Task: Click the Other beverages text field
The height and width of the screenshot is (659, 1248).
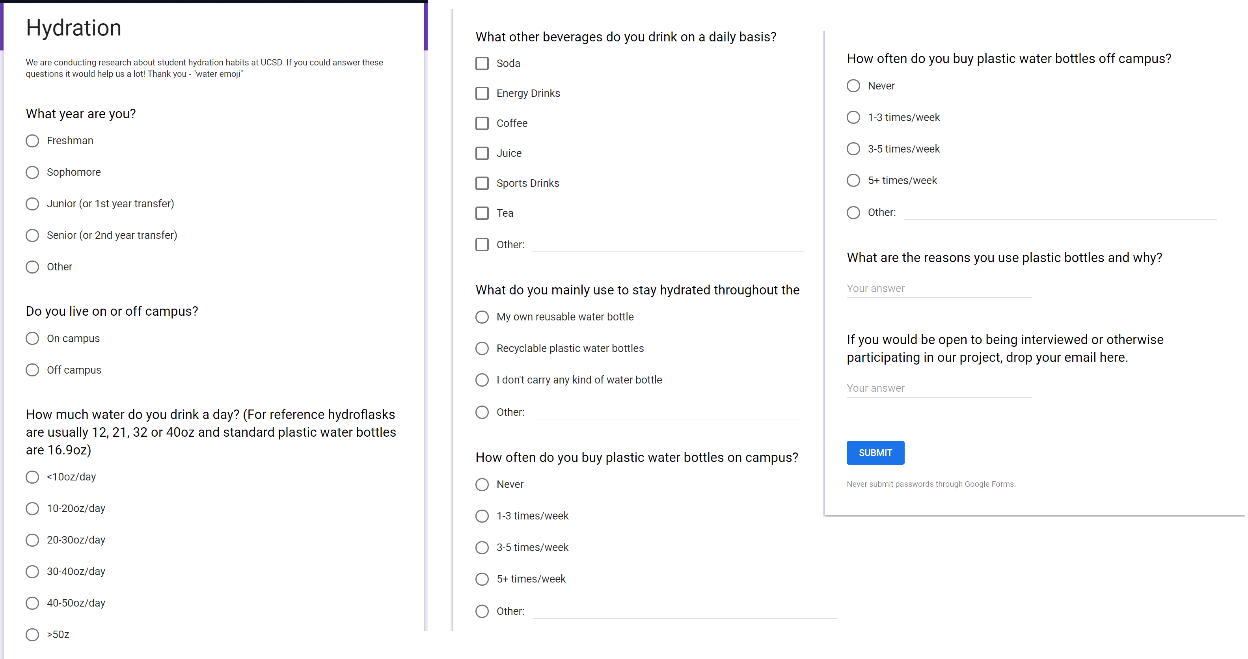Action: (668, 245)
